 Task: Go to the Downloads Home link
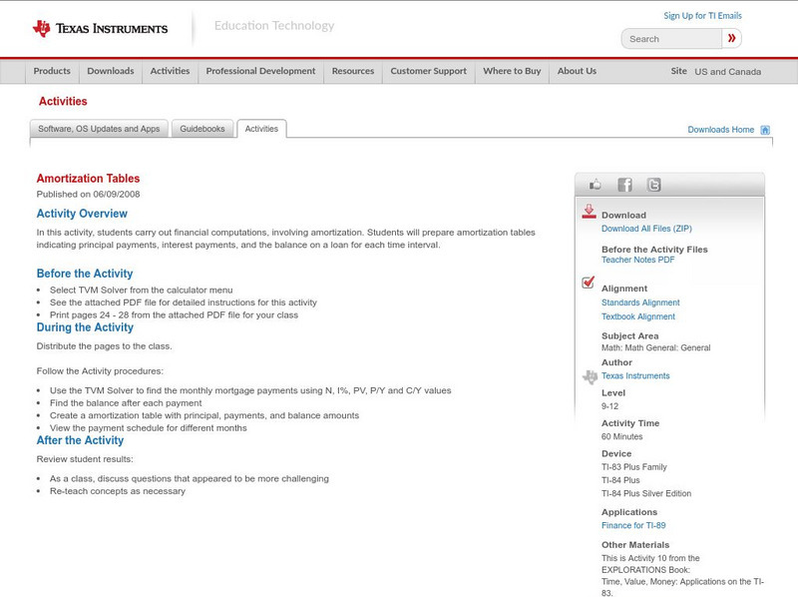720,130
